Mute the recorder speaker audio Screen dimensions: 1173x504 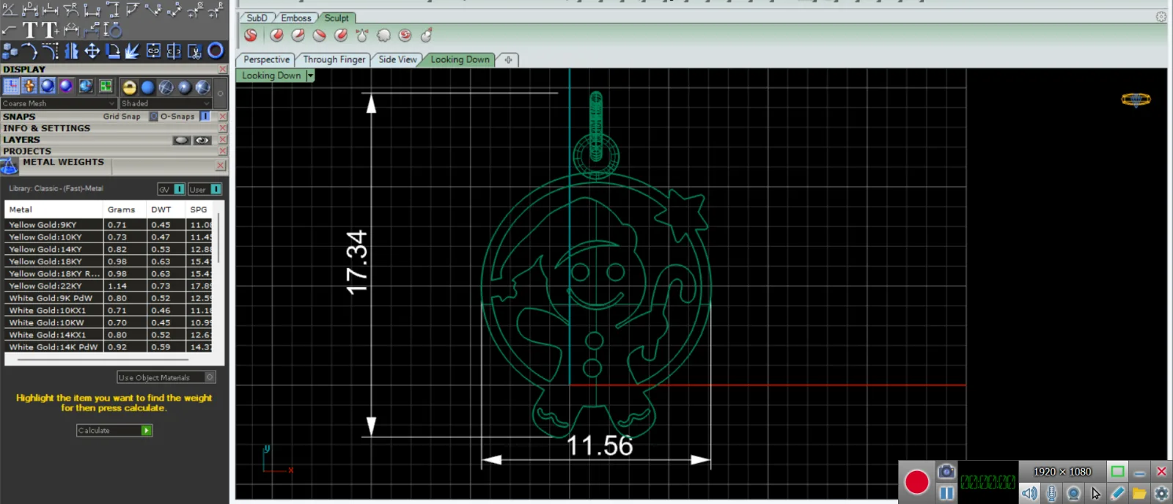[1029, 493]
